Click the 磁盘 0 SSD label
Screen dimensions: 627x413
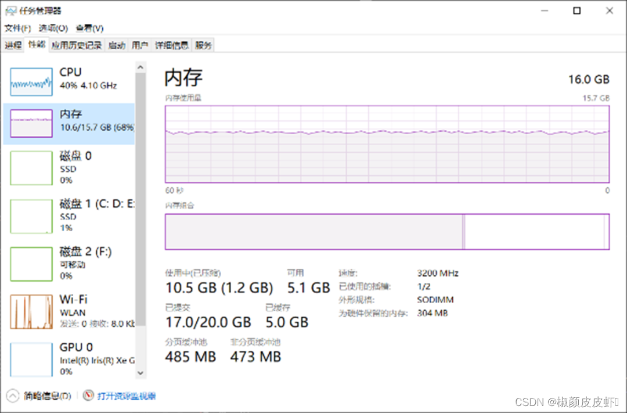point(75,162)
